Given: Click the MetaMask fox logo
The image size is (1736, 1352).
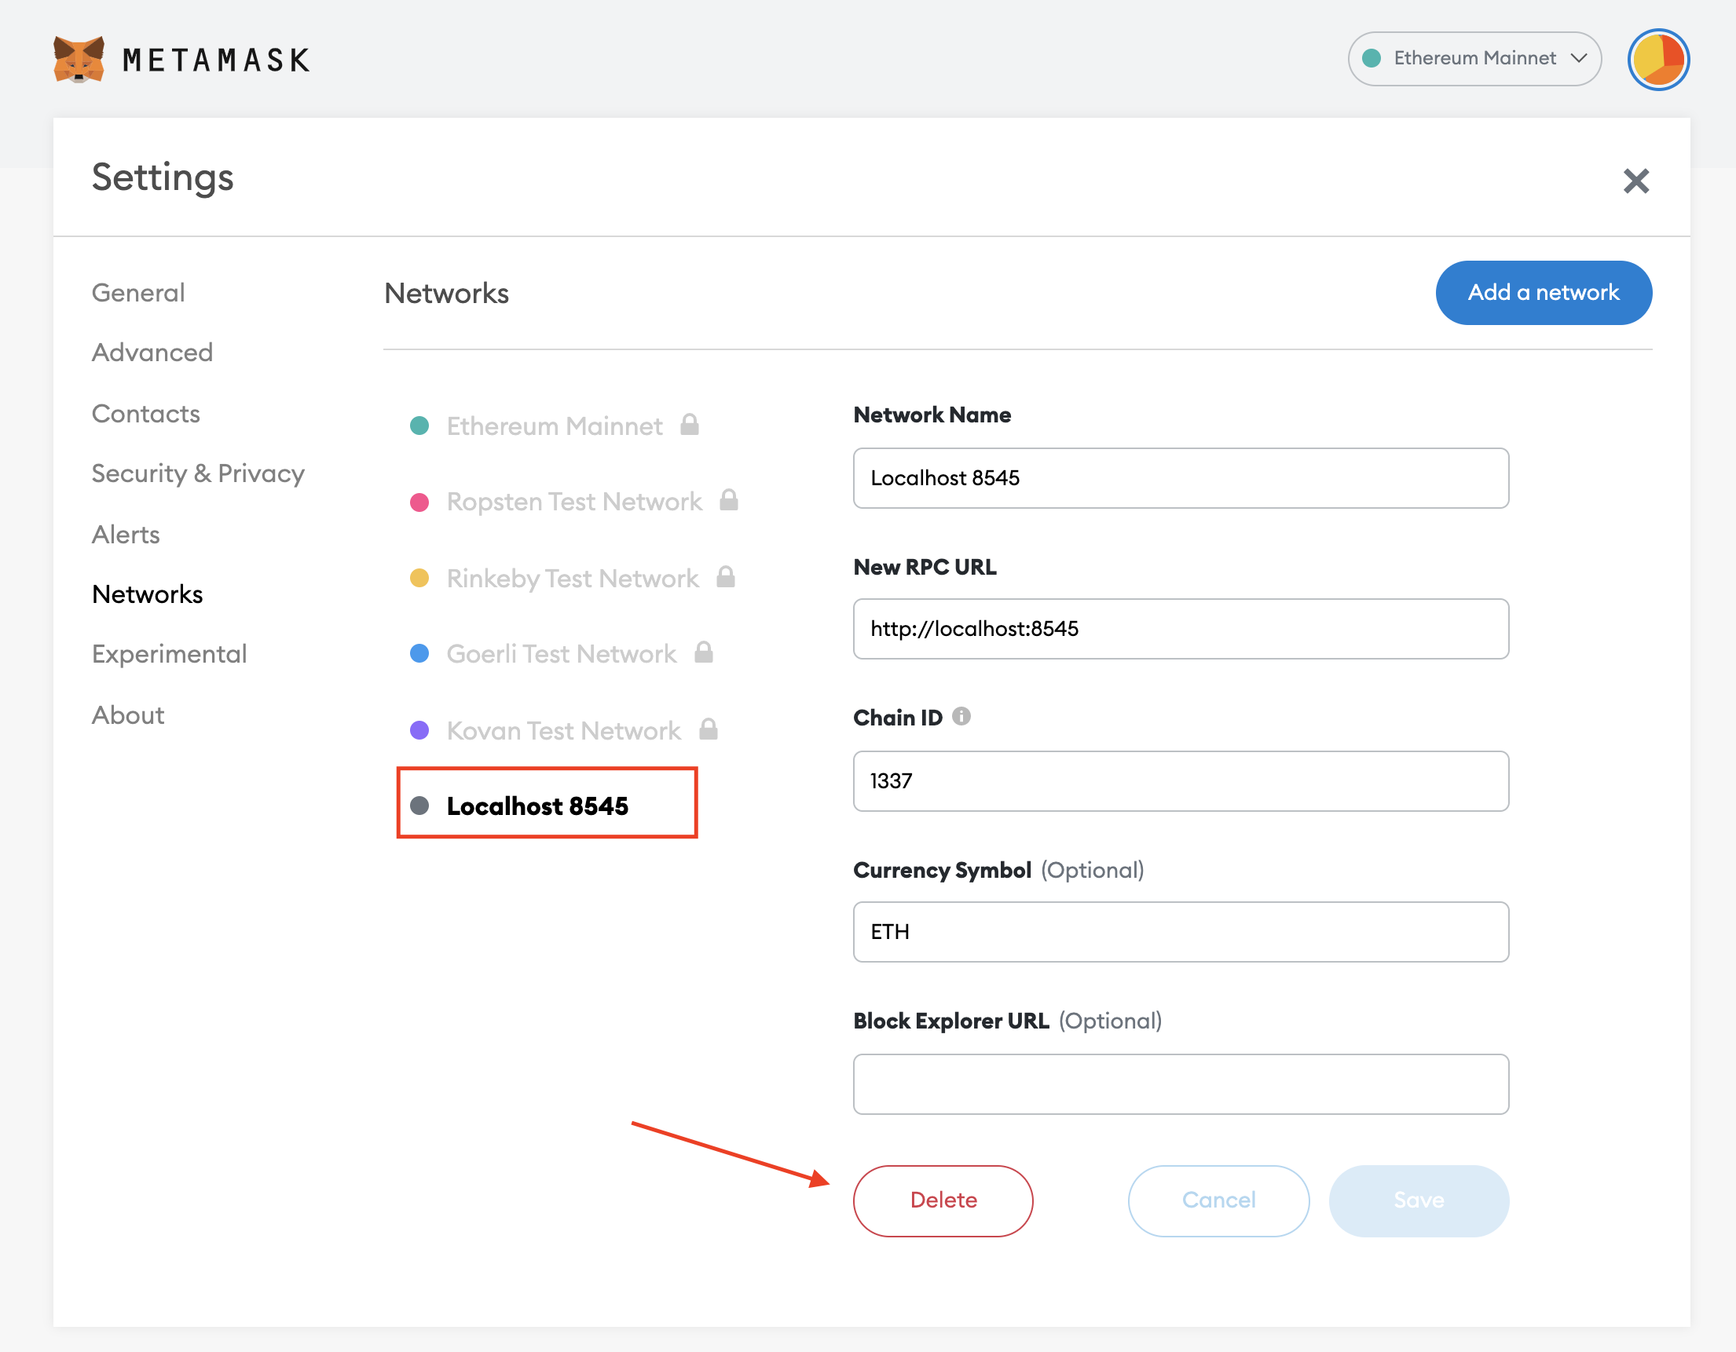Looking at the screenshot, I should (78, 59).
